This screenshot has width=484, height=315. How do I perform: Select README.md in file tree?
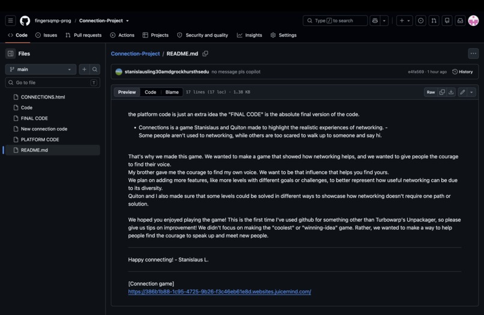tap(53, 150)
